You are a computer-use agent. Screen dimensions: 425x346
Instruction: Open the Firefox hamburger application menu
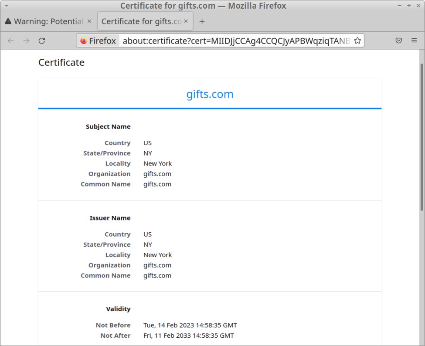[414, 41]
